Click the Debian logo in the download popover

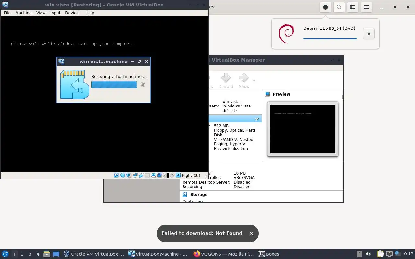(x=286, y=34)
